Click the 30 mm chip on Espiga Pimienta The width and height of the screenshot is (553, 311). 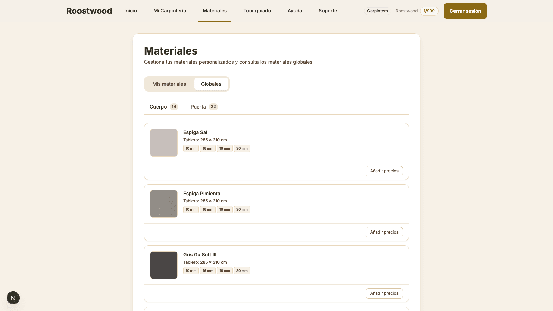242,210
